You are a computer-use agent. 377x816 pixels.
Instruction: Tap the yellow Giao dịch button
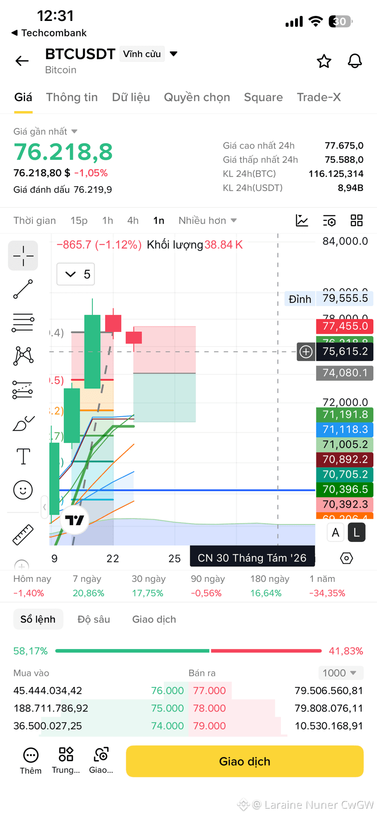click(x=245, y=761)
